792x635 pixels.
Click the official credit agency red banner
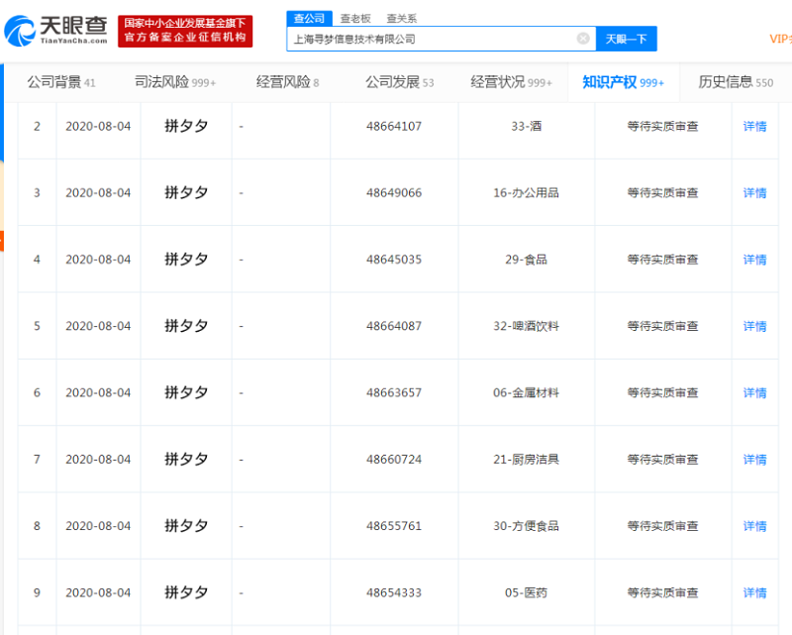[185, 31]
